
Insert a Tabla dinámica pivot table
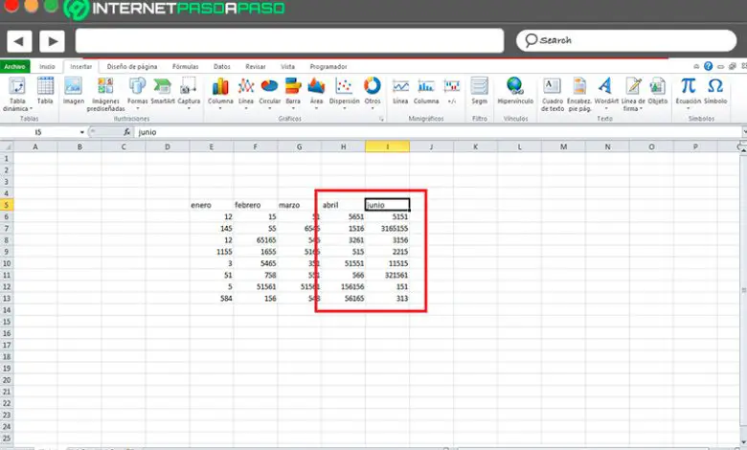17,94
